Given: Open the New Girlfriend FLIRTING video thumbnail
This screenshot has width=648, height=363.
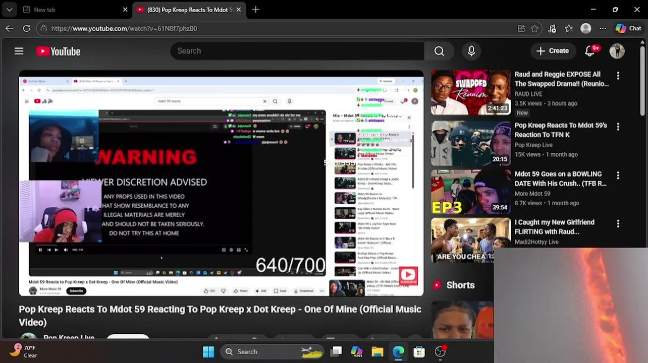Looking at the screenshot, I should tap(471, 240).
